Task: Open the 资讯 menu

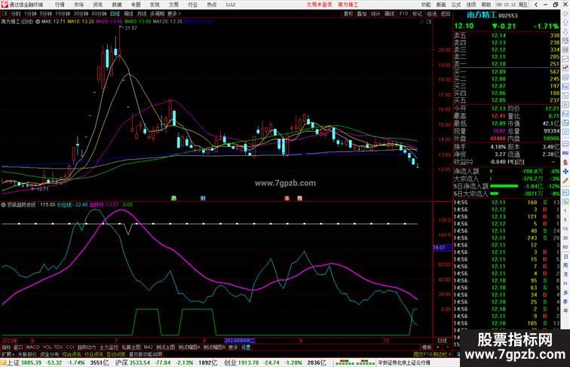Action: (x=98, y=5)
